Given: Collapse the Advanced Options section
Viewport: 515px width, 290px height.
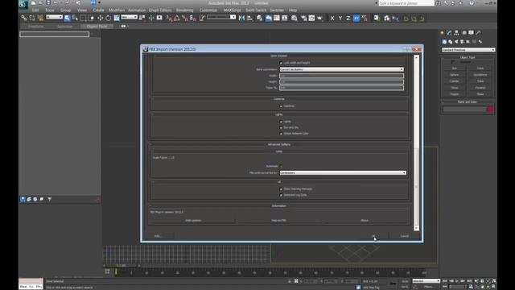Looking at the screenshot, I should 150,144.
